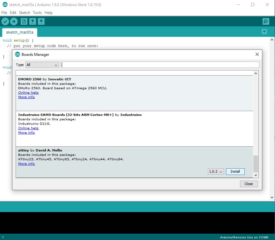
Task: Click the boards list scrollbar thumb
Action: [x=256, y=164]
